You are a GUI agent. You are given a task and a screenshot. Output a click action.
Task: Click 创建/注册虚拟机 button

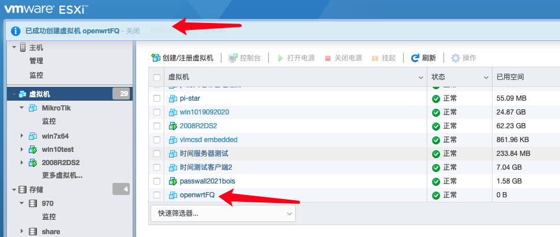(182, 58)
